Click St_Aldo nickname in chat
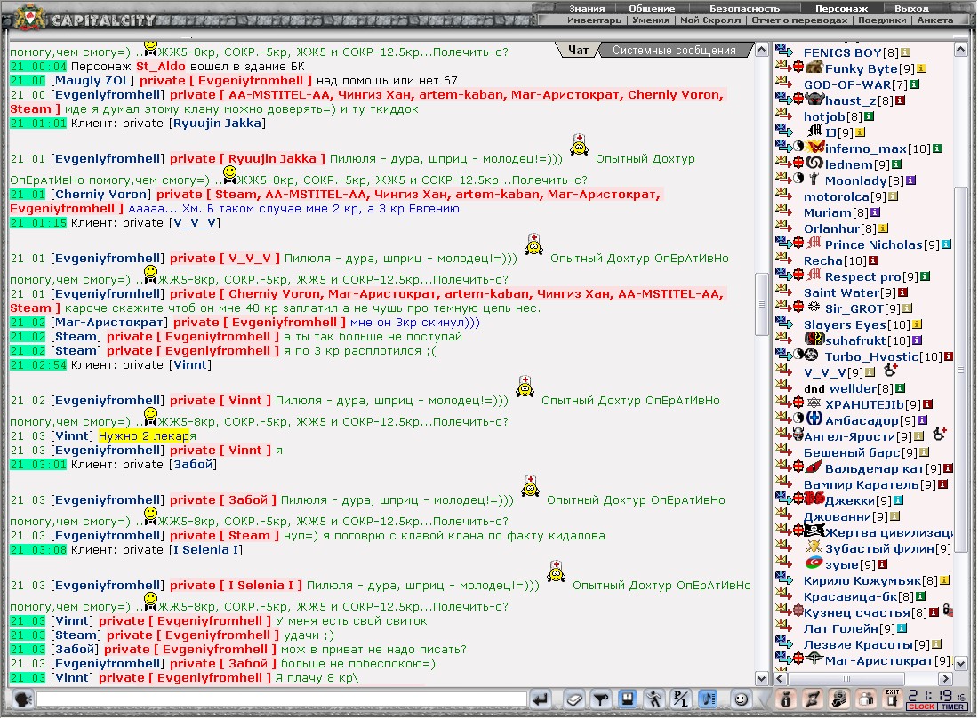The image size is (978, 719). coord(160,66)
